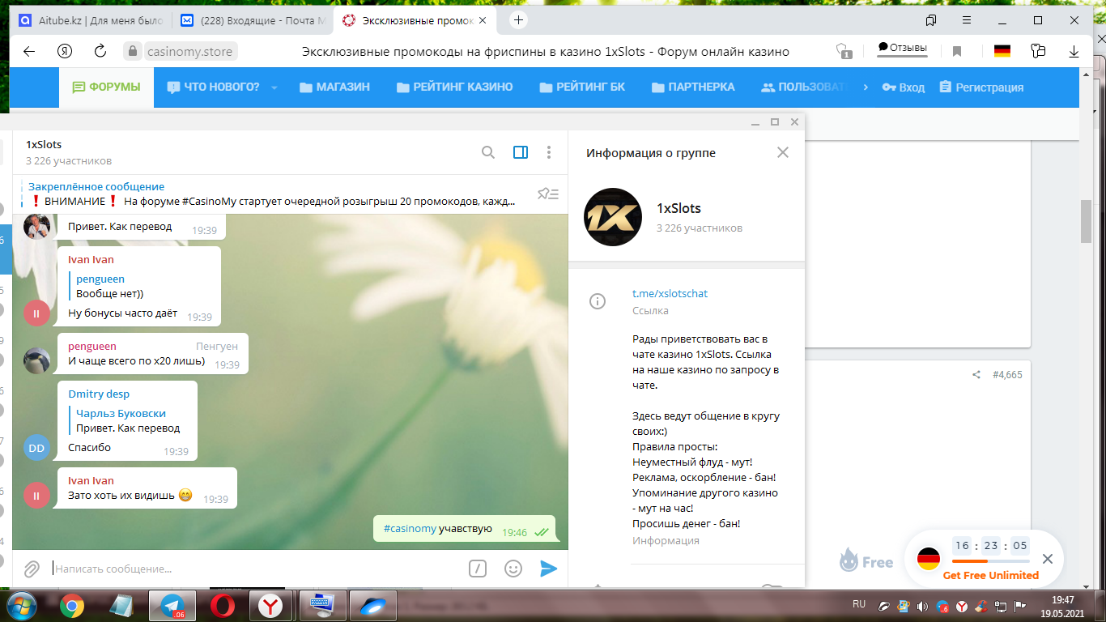Search within the 1xSlots Telegram chat
The height and width of the screenshot is (622, 1106).
[488, 152]
